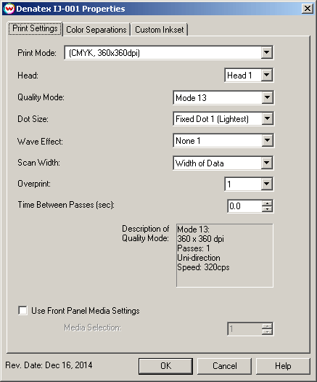Click the Passes: 1 description line
Viewport: 317px width, 382px height.
pyautogui.click(x=194, y=248)
